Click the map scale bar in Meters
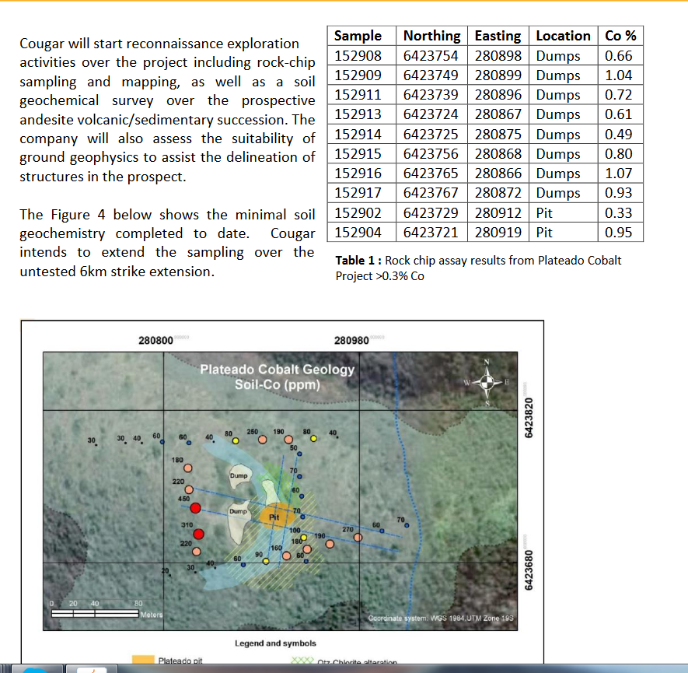Image resolution: width=688 pixels, height=673 pixels. tap(95, 613)
